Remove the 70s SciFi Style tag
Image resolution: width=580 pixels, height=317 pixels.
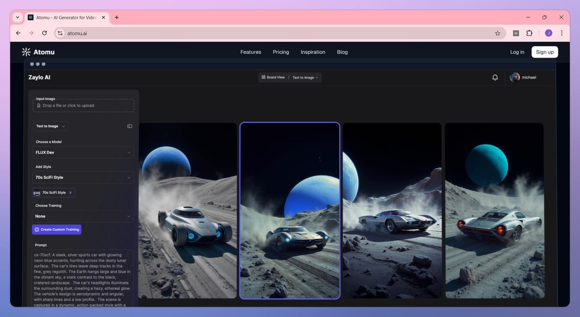pos(71,193)
